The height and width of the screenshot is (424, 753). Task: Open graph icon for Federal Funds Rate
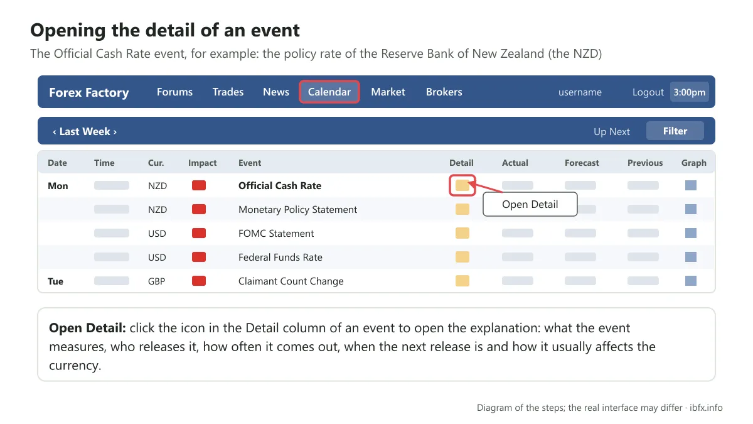point(691,257)
